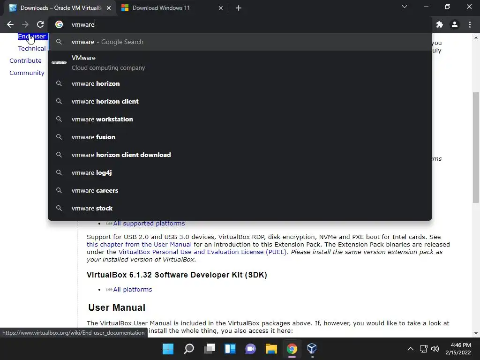Pick the 'vmware horizon client' suggestion
Viewport: 480px width, 360px height.
click(x=240, y=101)
